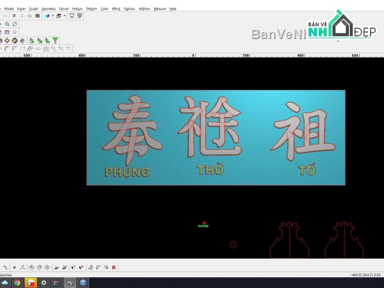Click the small red circle vector below the relief
Image resolution: width=384 pixels, height=288 pixels.
[233, 244]
